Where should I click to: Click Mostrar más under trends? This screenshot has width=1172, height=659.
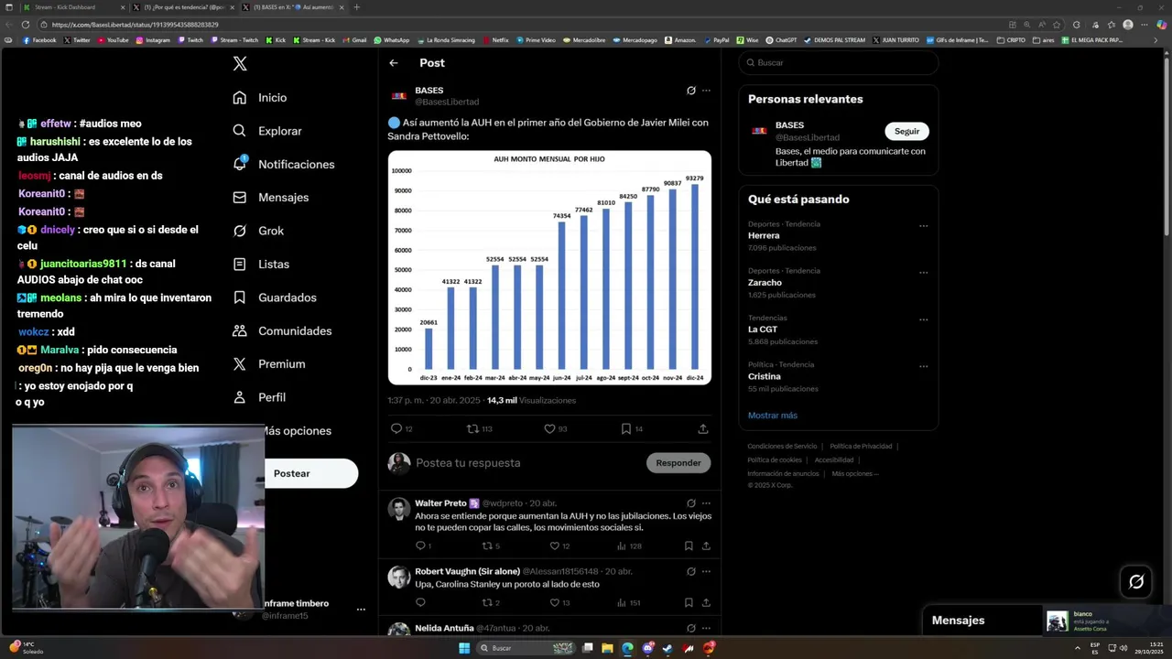(x=773, y=416)
